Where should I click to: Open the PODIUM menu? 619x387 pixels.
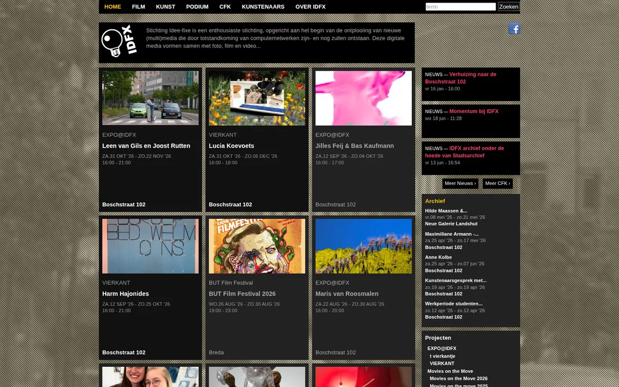click(x=197, y=7)
